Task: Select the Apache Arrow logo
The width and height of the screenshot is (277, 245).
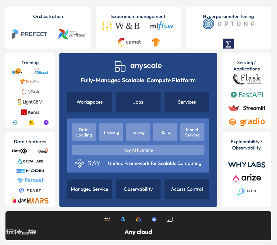Action: 19,151
